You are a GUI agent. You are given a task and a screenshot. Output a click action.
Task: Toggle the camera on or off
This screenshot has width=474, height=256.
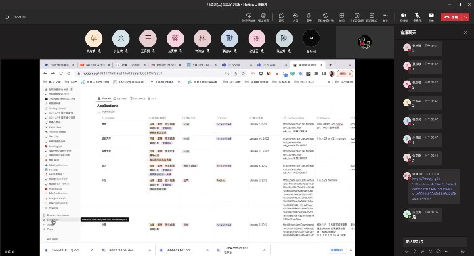(x=404, y=17)
